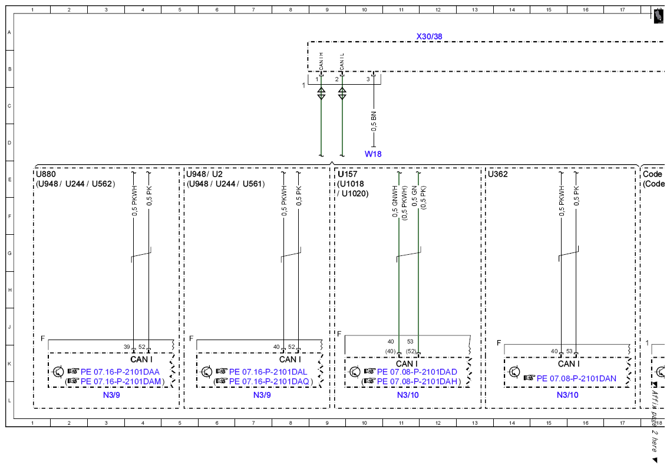Open the PE 07.16-P-2101DAA diagram link
This screenshot has width=670, height=469.
click(120, 372)
